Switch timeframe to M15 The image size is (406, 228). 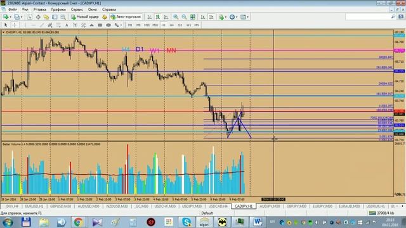coord(147,25)
